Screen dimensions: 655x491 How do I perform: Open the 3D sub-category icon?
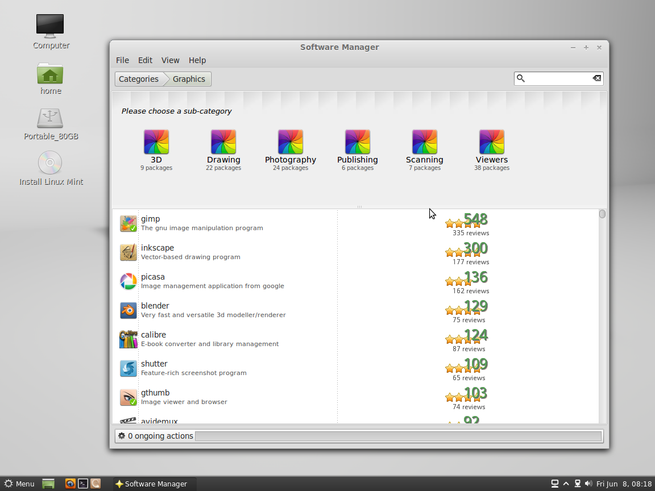click(x=156, y=142)
